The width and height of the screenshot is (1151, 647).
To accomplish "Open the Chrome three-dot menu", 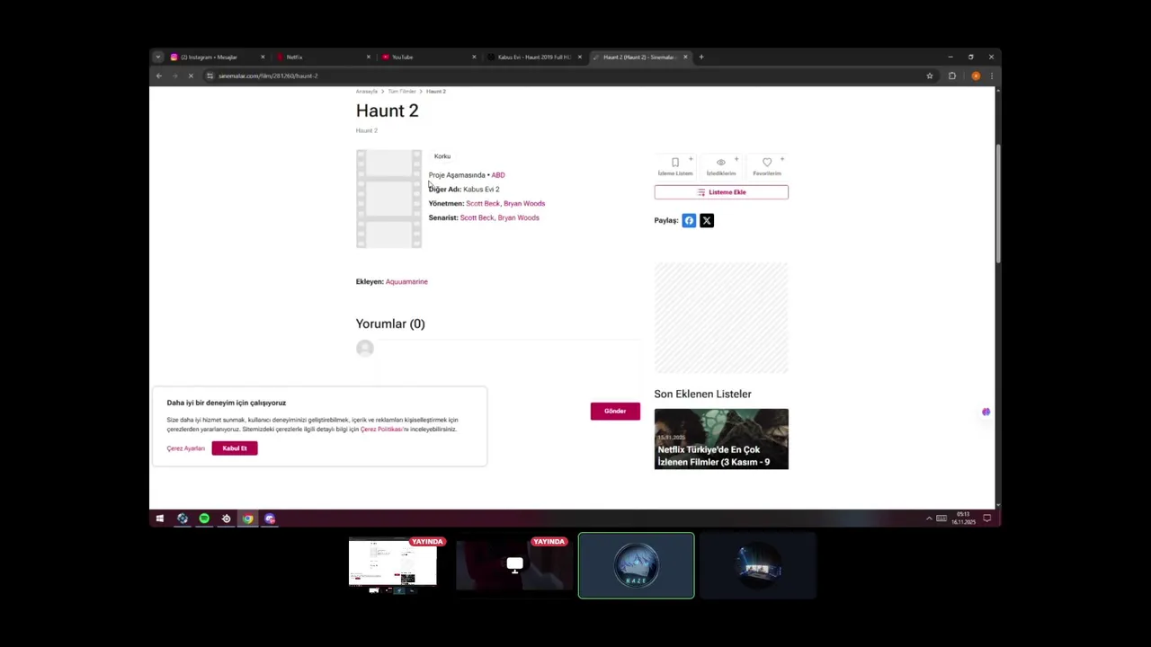I will click(992, 76).
